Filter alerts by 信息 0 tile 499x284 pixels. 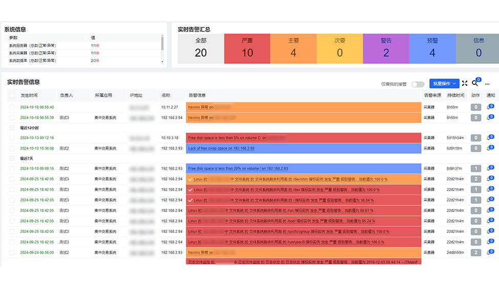click(x=478, y=49)
